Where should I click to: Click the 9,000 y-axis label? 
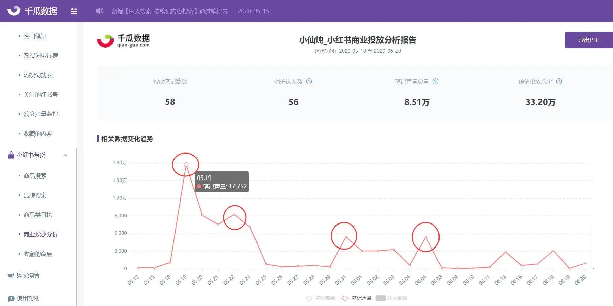pyautogui.click(x=121, y=216)
